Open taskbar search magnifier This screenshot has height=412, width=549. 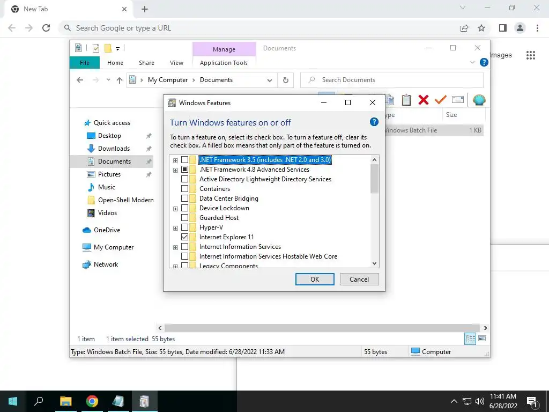tap(39, 401)
